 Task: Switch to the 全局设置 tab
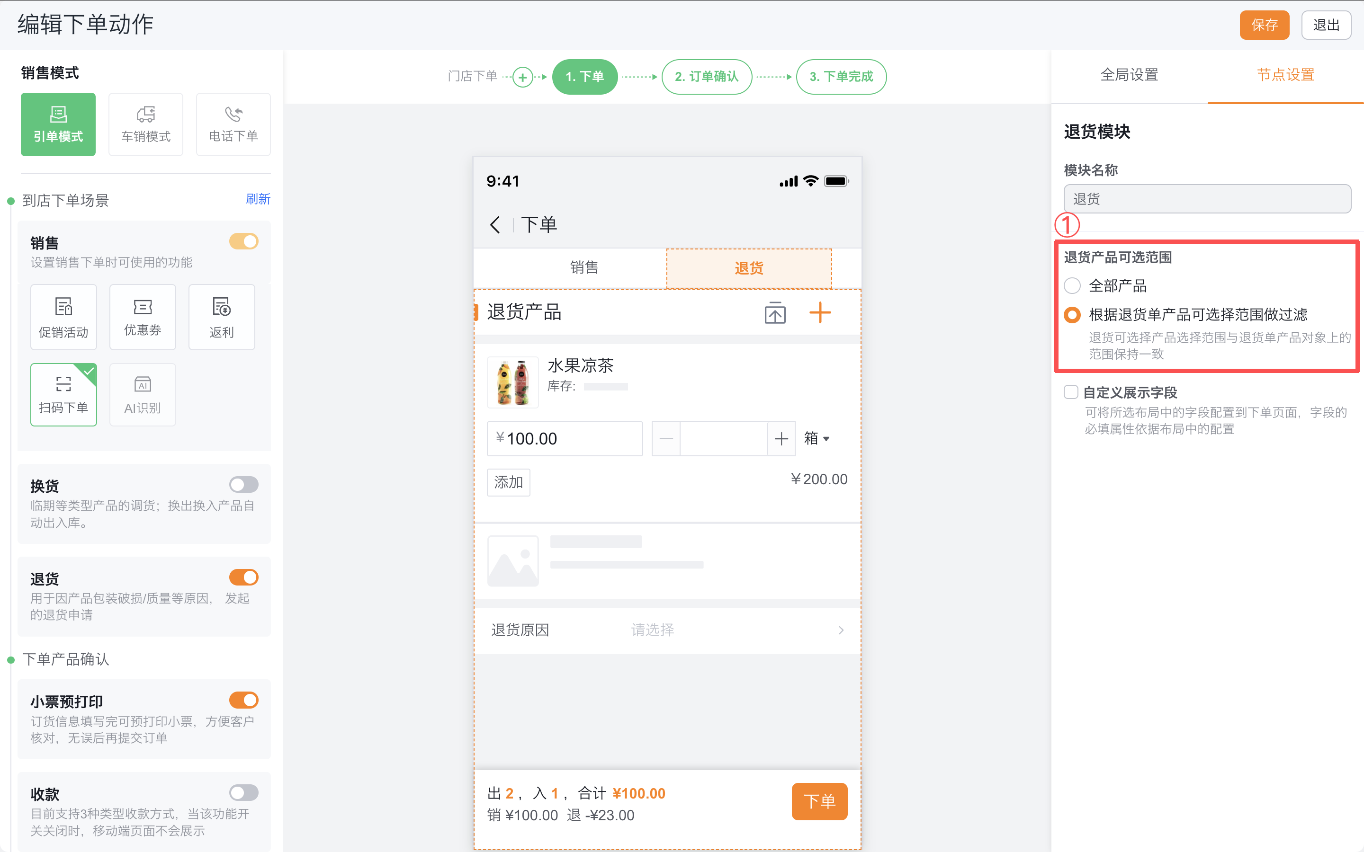pyautogui.click(x=1129, y=74)
